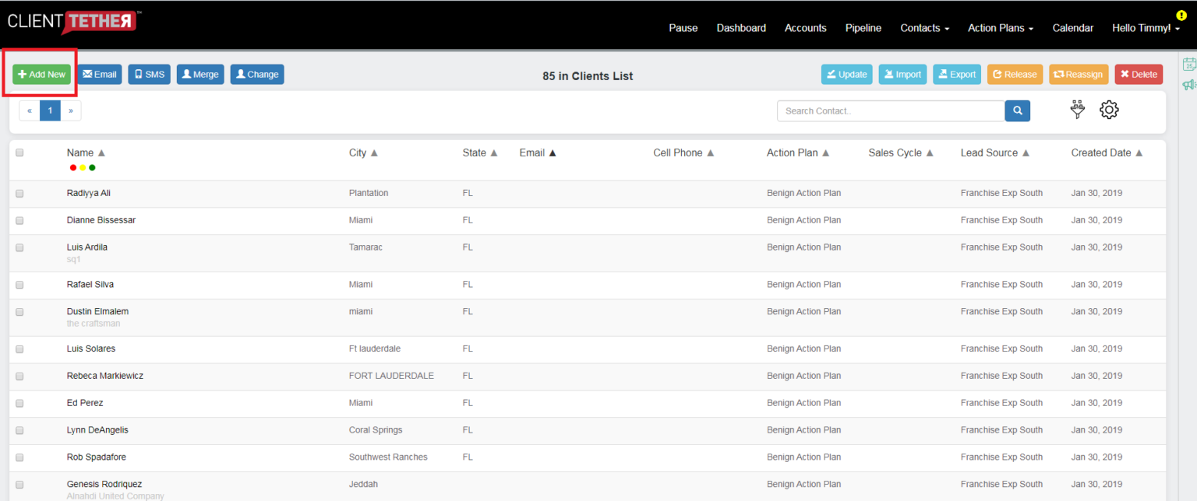The height and width of the screenshot is (501, 1197).
Task: Select the green status dot under Name
Action: (92, 167)
